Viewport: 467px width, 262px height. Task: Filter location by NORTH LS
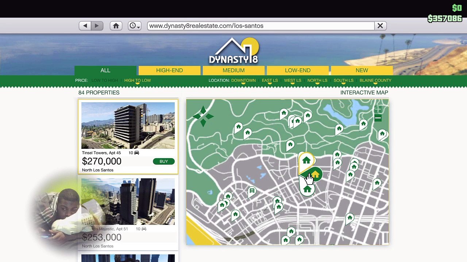click(x=317, y=80)
